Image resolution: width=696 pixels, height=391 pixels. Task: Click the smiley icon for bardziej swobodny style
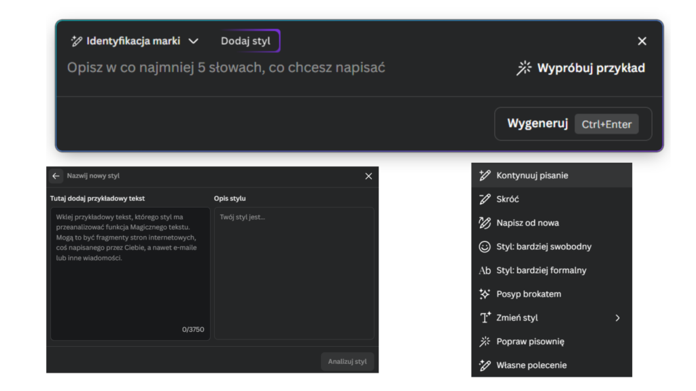[x=485, y=247]
